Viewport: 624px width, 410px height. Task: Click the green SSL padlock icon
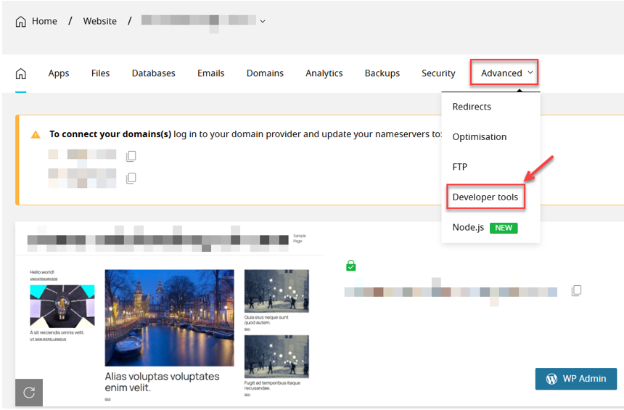point(351,266)
